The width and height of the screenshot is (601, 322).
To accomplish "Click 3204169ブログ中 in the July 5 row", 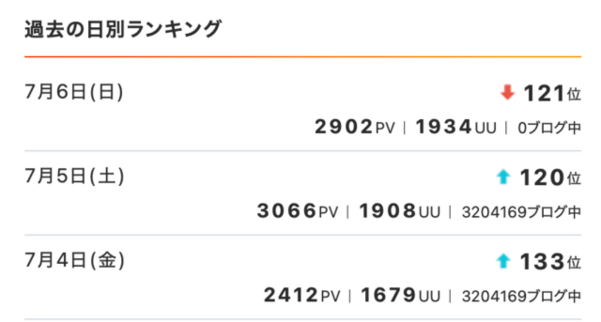I will 521,212.
